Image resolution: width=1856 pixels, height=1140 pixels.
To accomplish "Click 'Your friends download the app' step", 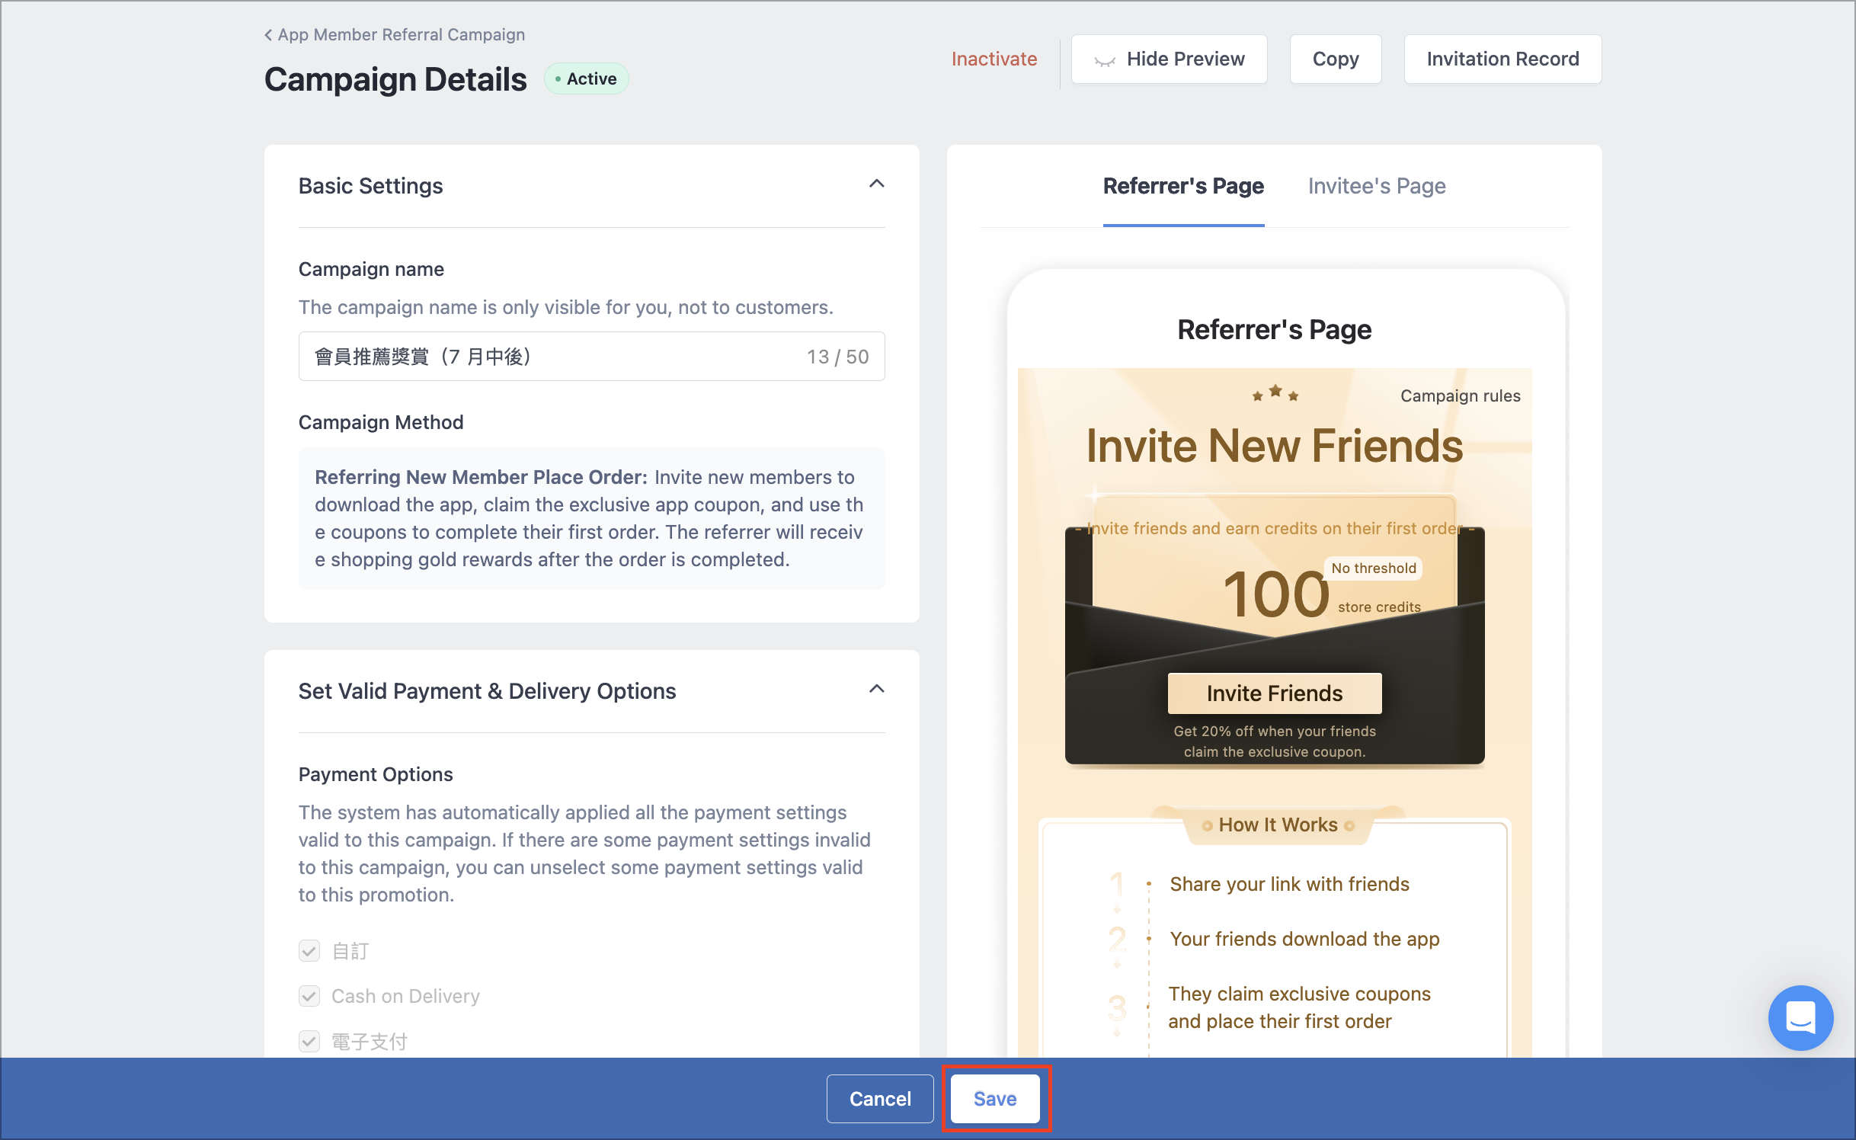I will 1304,939.
